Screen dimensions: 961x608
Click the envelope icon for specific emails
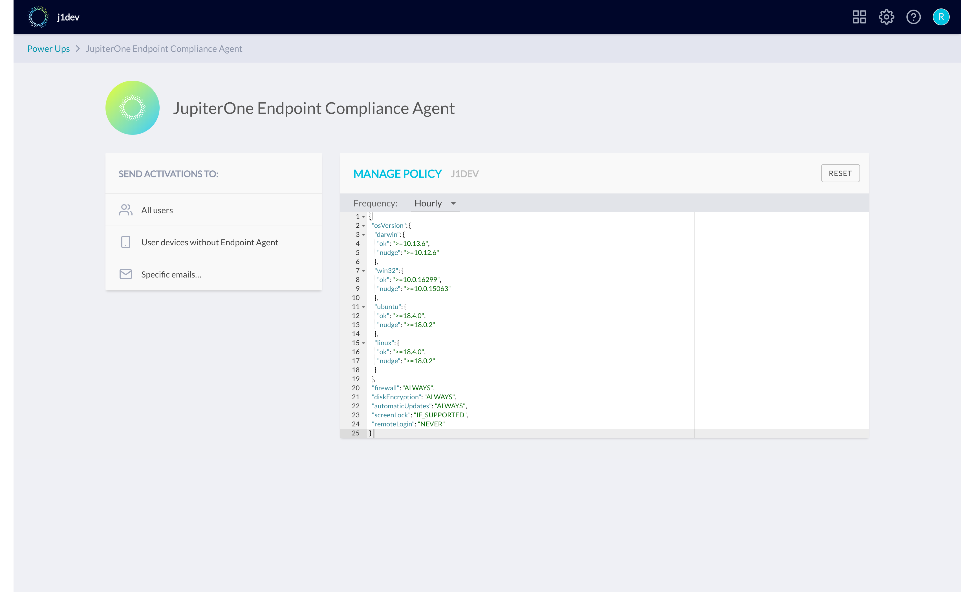click(x=126, y=274)
